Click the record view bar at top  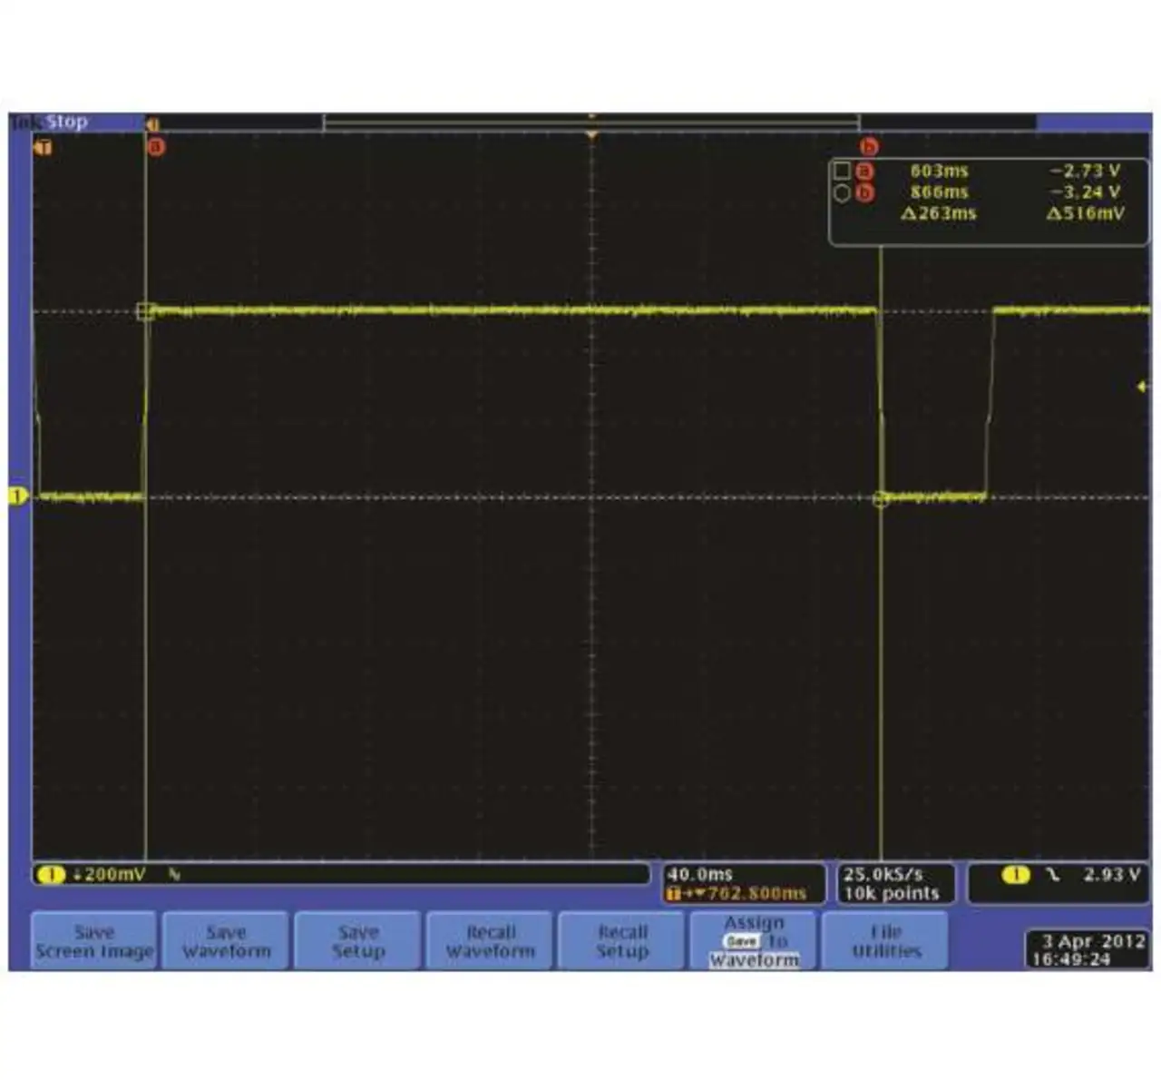coord(590,123)
